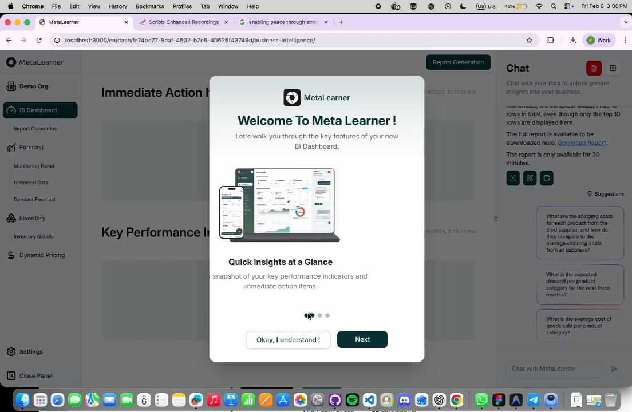Click the Next button in the welcome dialog
The height and width of the screenshot is (412, 632).
[x=362, y=339]
